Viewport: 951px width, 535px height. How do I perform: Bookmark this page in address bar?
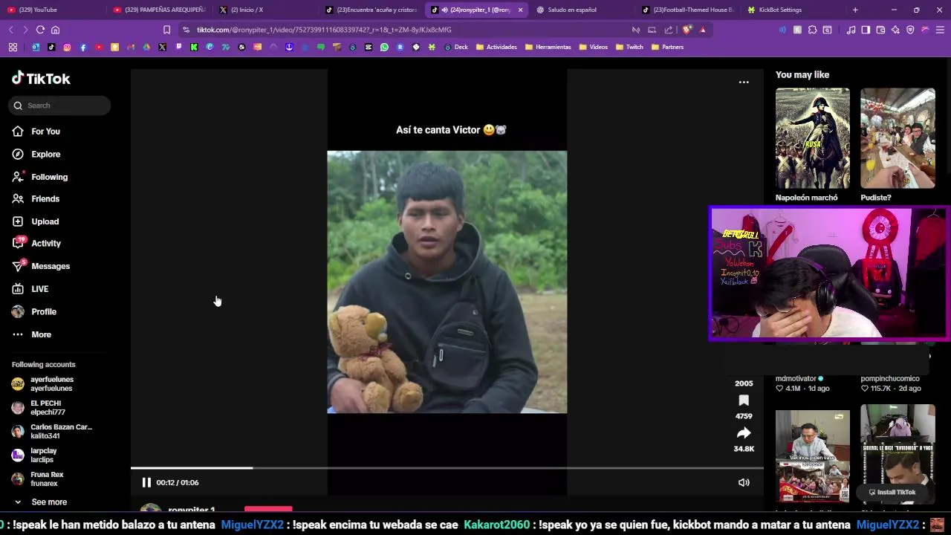166,30
